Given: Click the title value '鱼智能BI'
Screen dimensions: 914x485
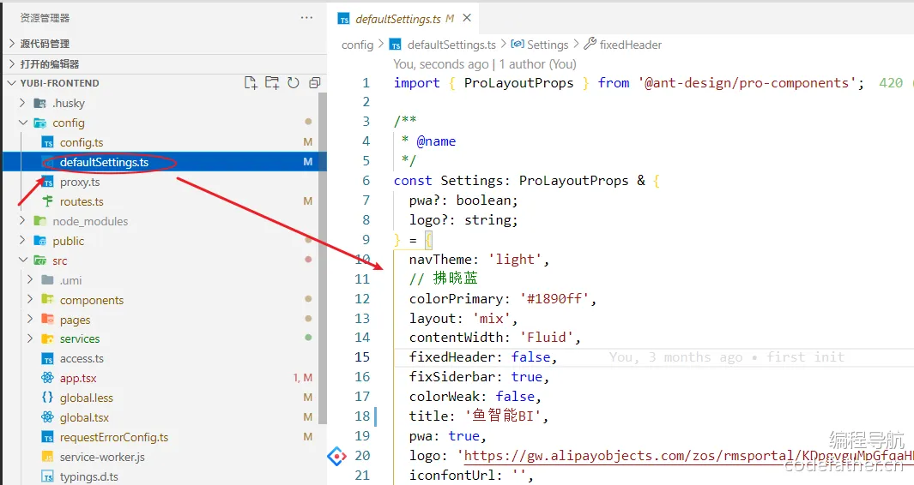Looking at the screenshot, I should [502, 416].
